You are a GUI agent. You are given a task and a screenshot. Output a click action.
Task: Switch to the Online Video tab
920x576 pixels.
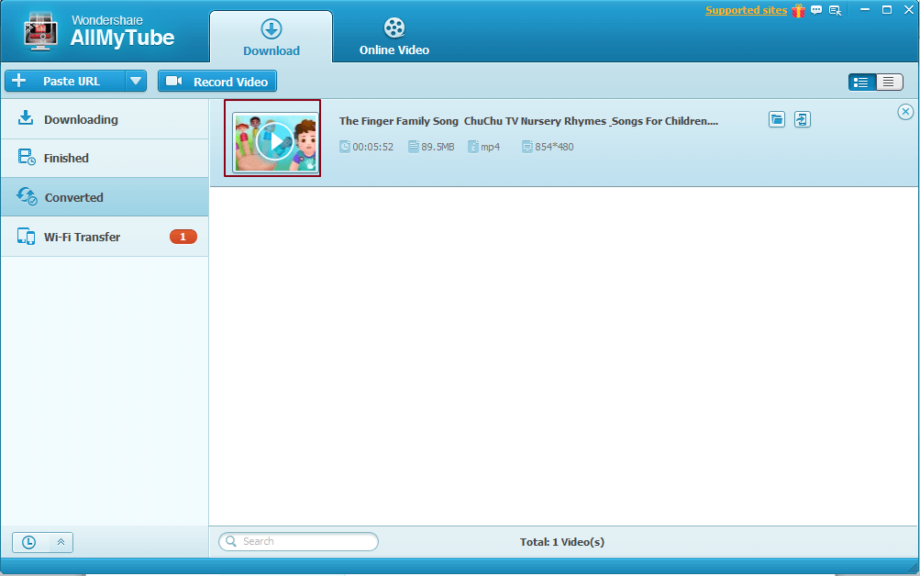(x=393, y=37)
